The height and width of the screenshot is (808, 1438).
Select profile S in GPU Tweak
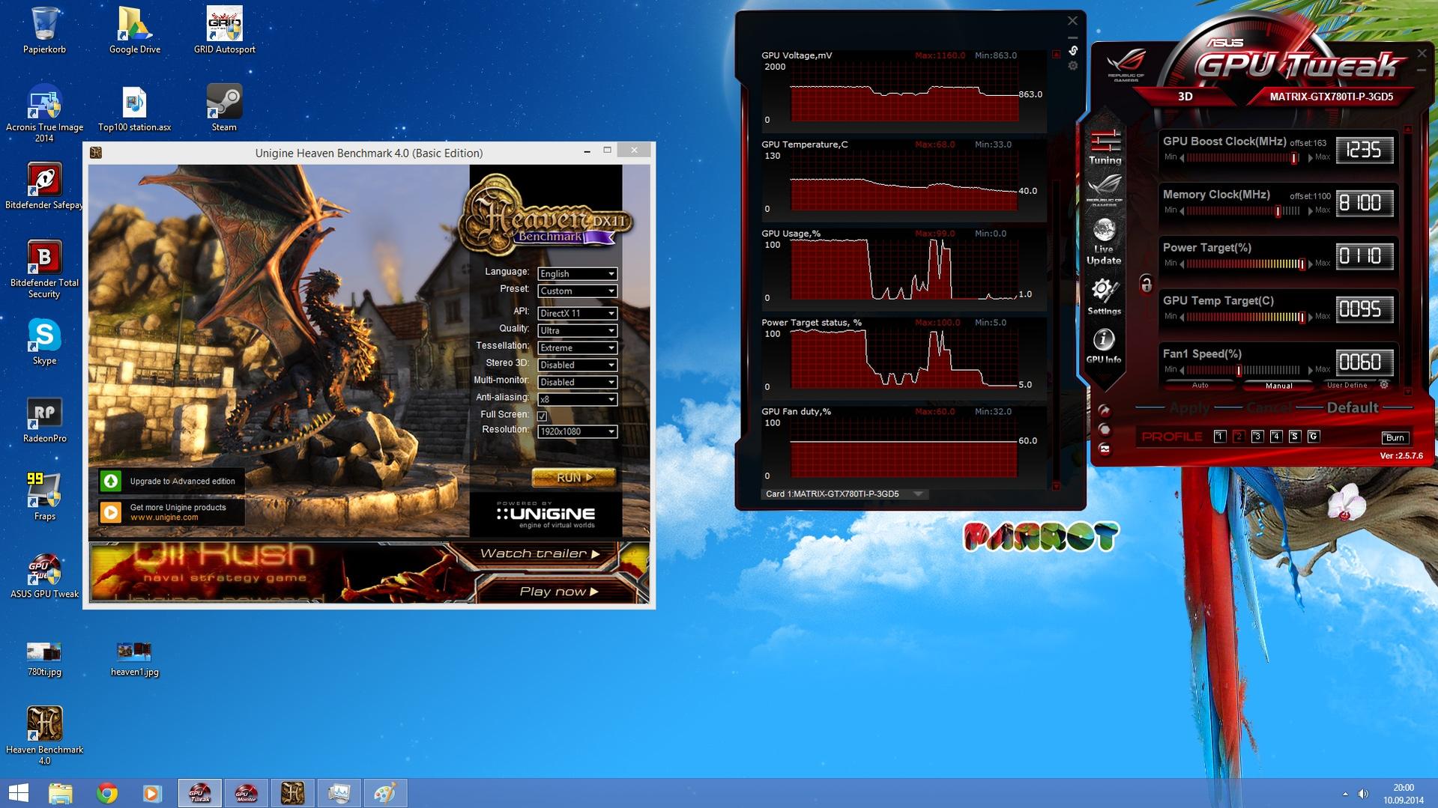click(1294, 437)
